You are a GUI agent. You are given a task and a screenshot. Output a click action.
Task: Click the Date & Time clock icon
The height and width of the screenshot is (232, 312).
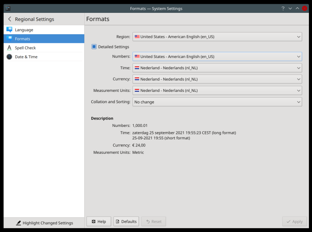(x=9, y=57)
